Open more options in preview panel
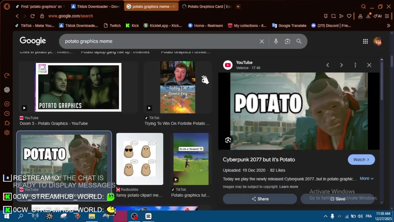Screen dimensions: 394x222 [355, 65]
